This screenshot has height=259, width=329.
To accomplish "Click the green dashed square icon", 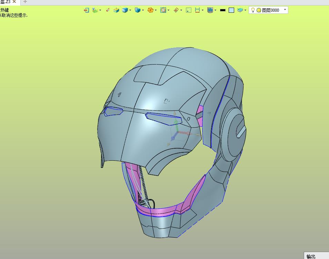I will 189,10.
